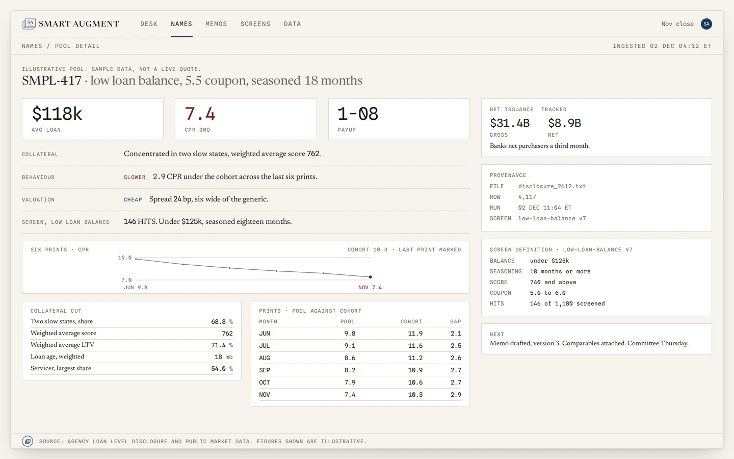Click the $8.9B net value

tap(564, 123)
